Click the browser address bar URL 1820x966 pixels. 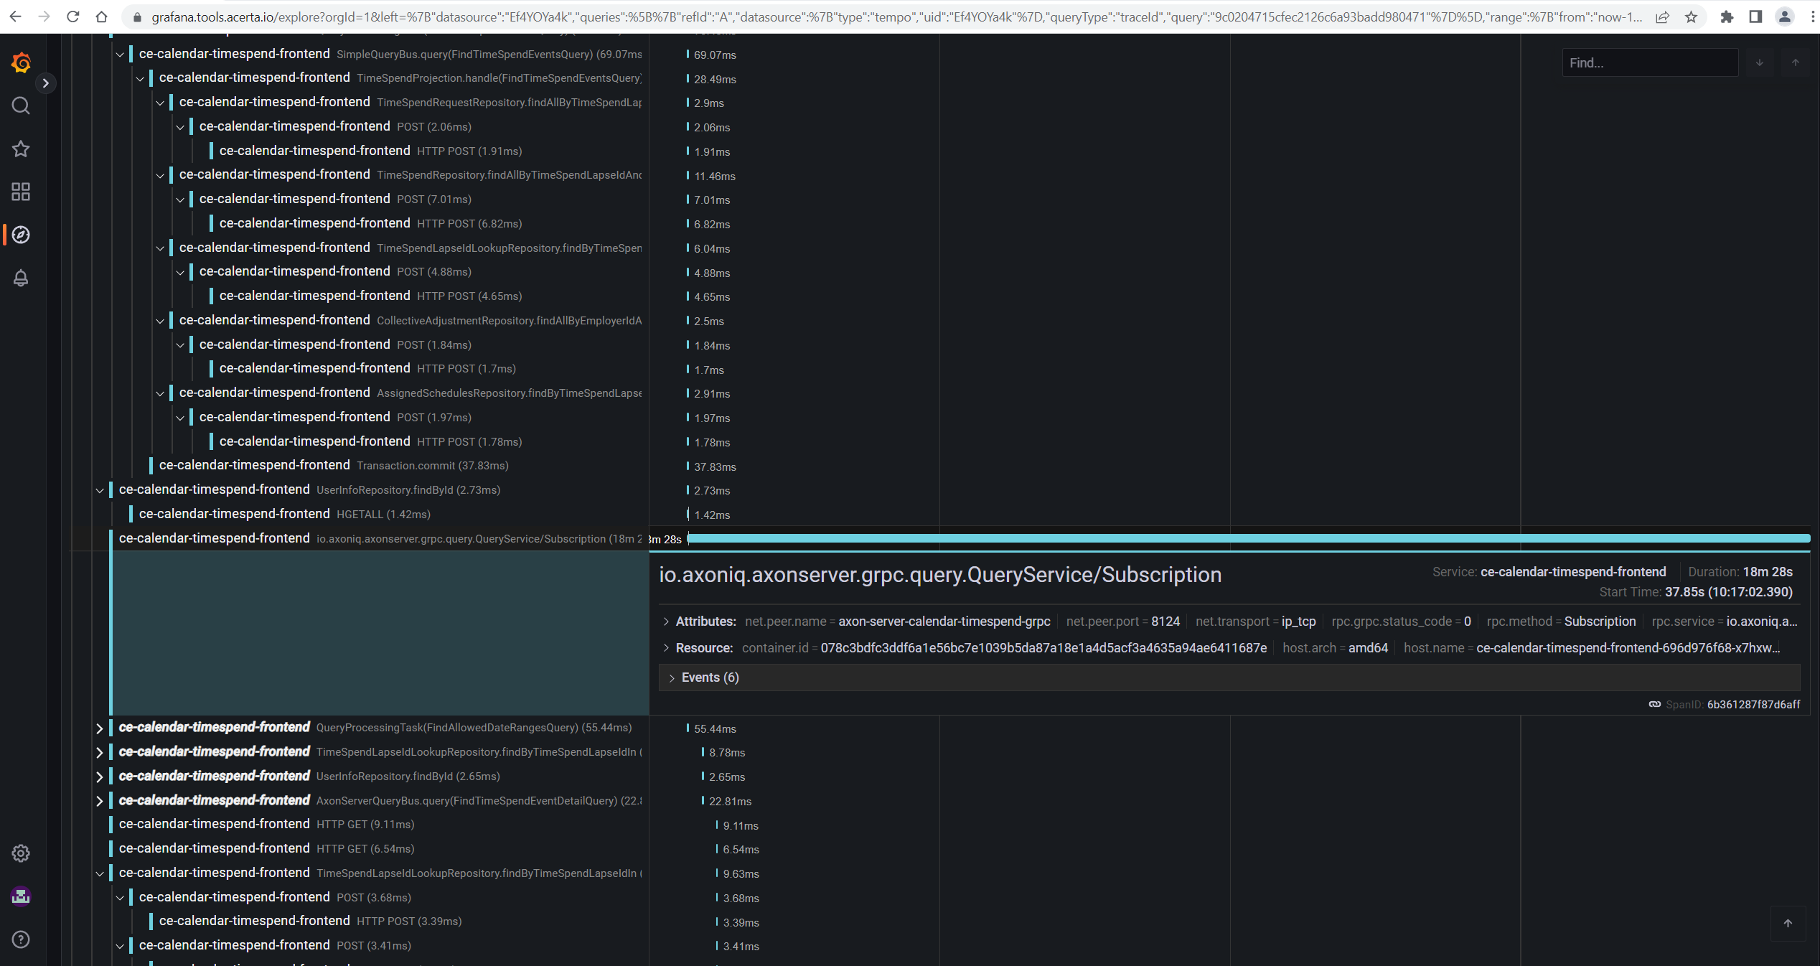[897, 17]
